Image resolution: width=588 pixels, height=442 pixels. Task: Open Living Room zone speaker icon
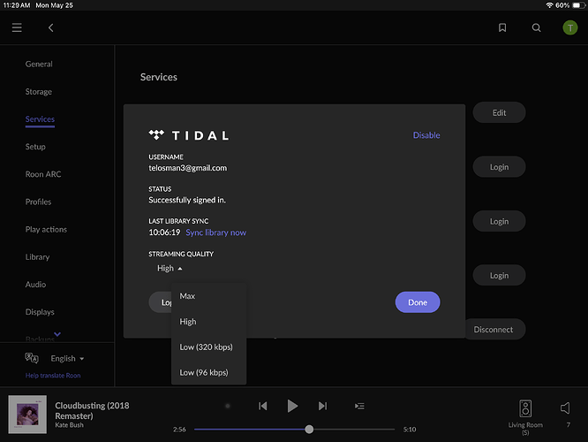(525, 408)
